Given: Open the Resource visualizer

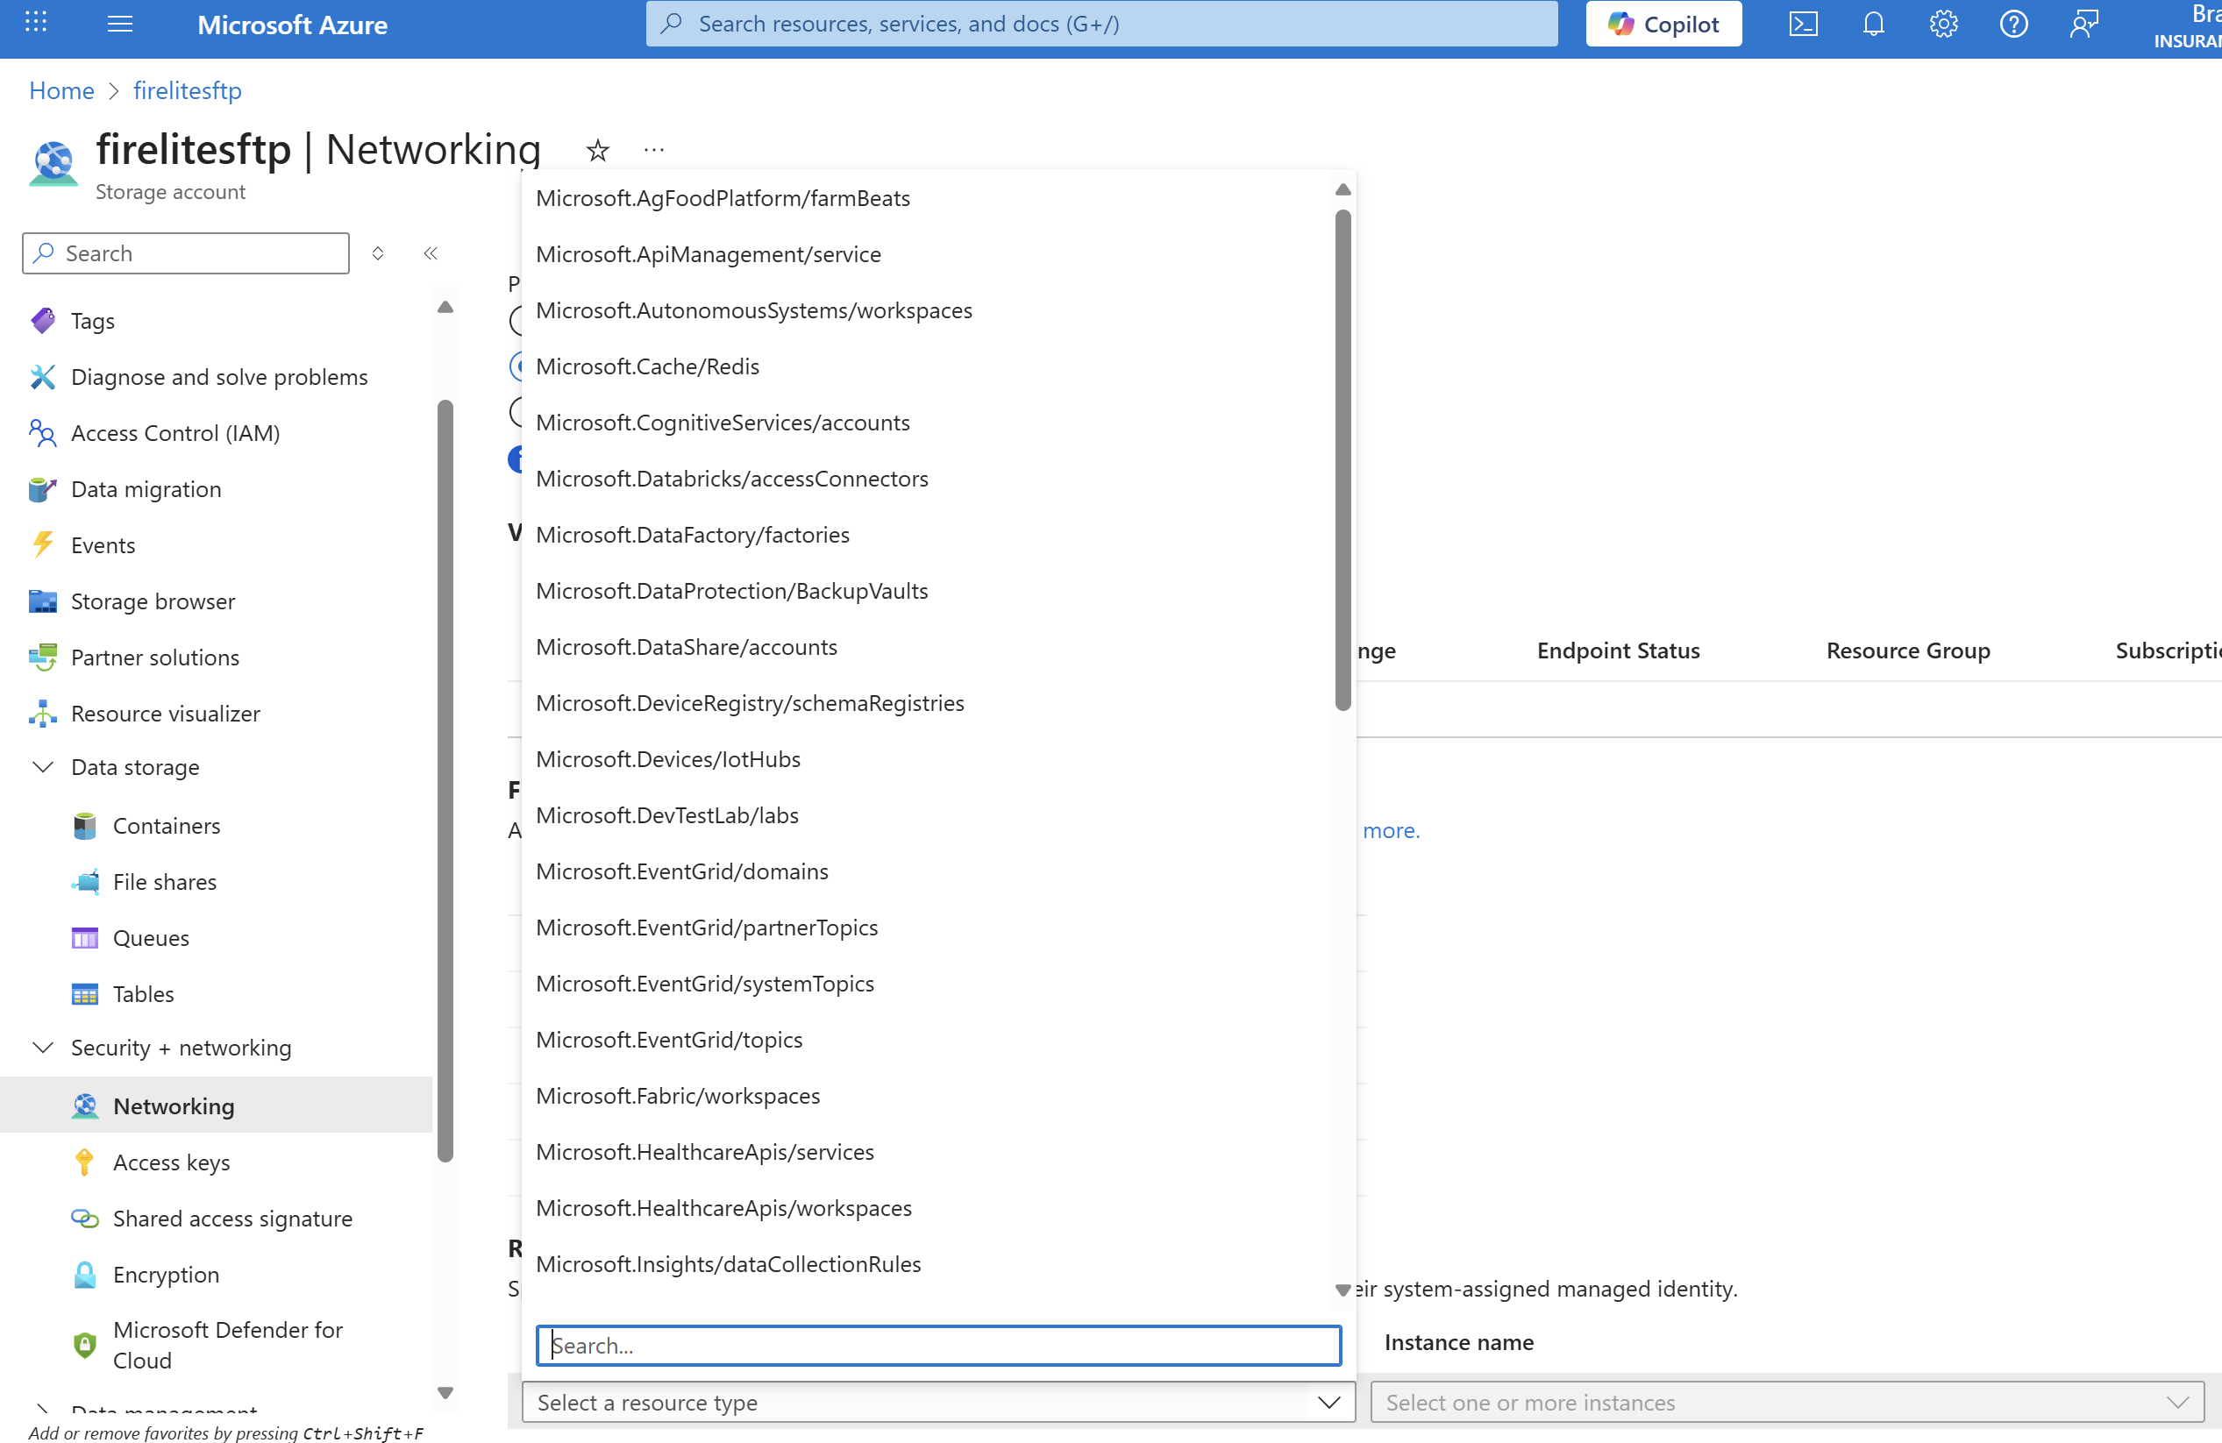Looking at the screenshot, I should (165, 712).
